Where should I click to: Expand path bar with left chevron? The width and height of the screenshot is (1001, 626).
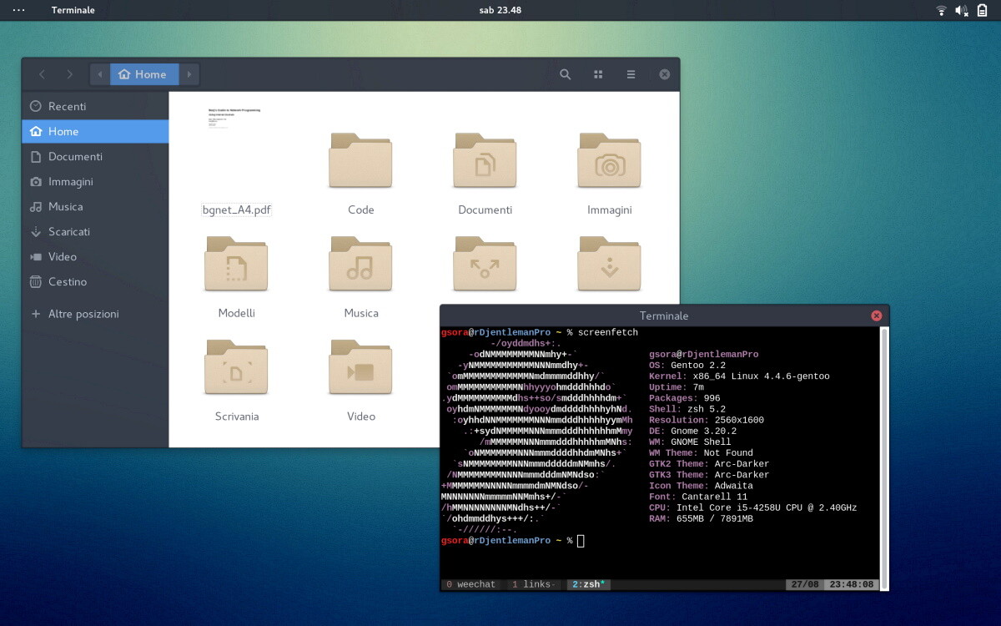pos(100,74)
